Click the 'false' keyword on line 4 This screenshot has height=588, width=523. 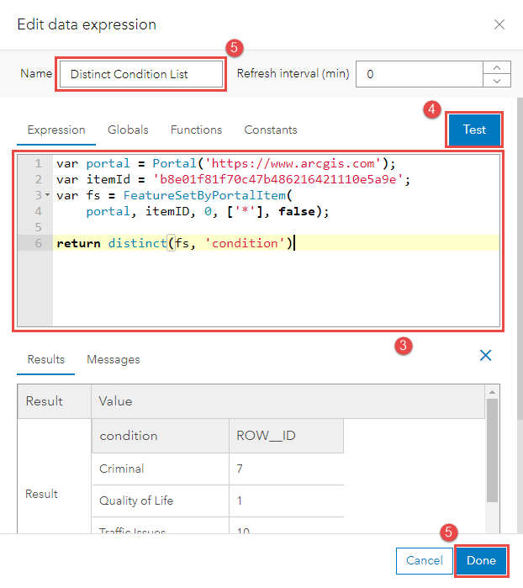(x=297, y=211)
